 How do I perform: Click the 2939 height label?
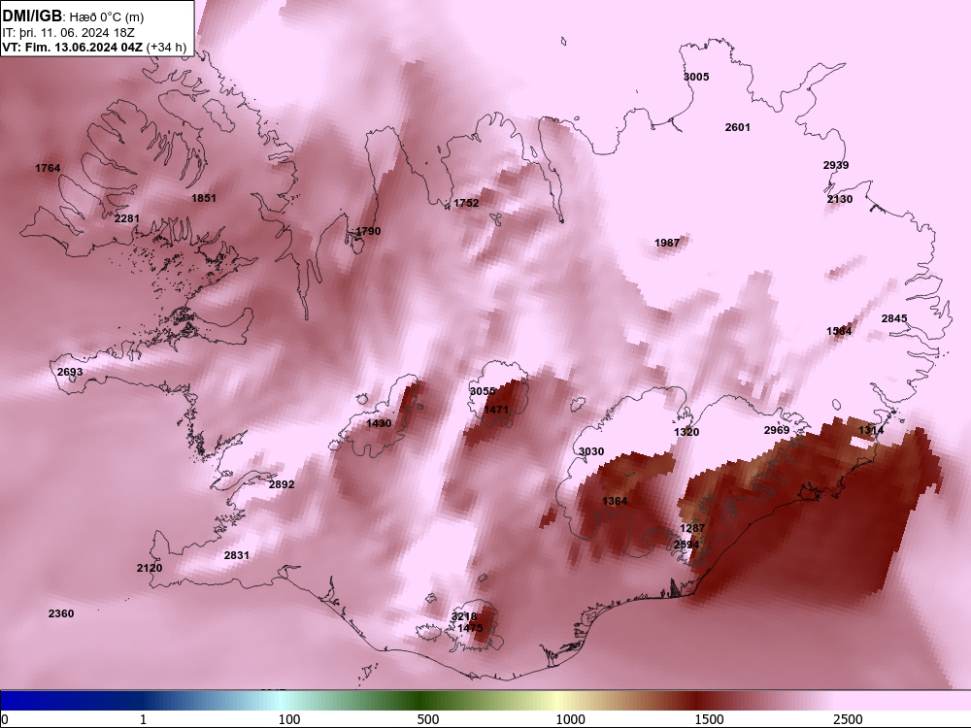(x=836, y=165)
